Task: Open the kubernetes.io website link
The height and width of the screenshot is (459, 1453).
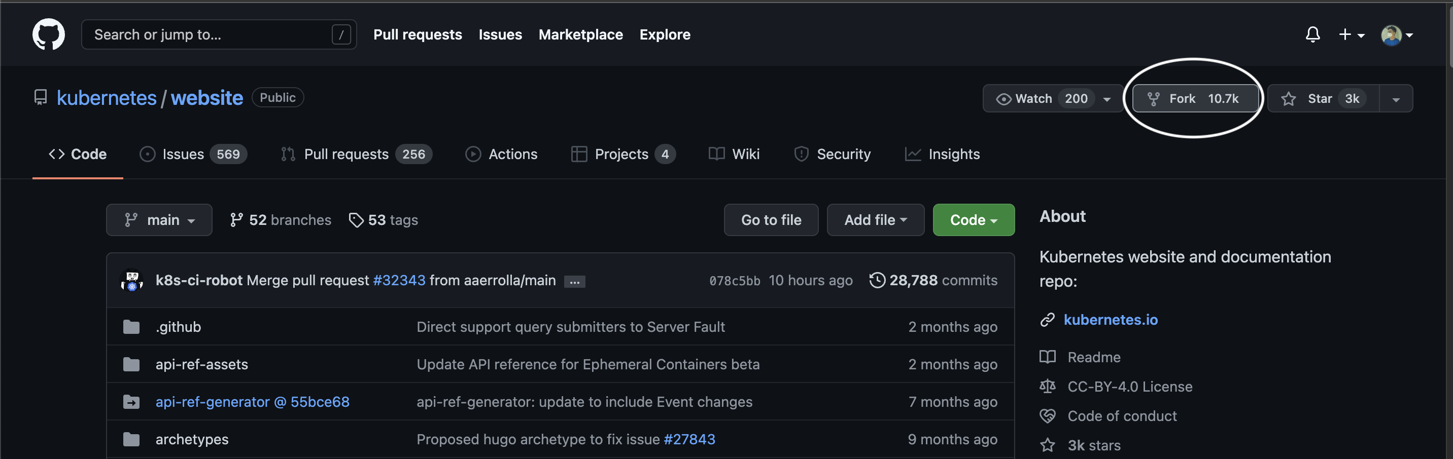Action: click(x=1110, y=319)
